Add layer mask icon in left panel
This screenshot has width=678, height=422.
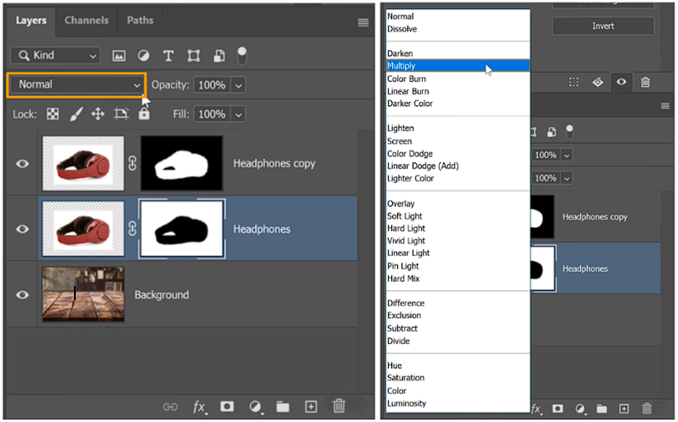[227, 406]
